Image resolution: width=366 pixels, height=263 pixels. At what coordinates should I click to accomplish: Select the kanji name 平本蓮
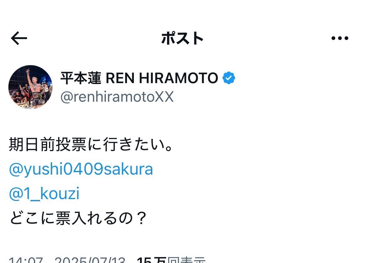(x=81, y=78)
